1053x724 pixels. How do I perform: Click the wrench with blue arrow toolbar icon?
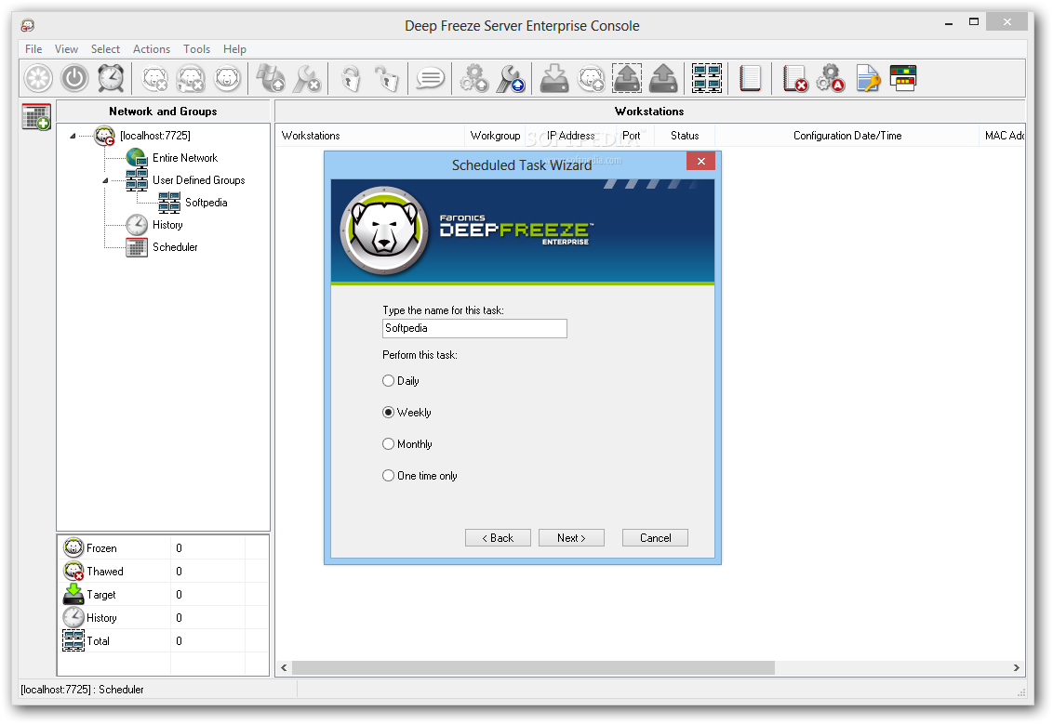pyautogui.click(x=511, y=78)
